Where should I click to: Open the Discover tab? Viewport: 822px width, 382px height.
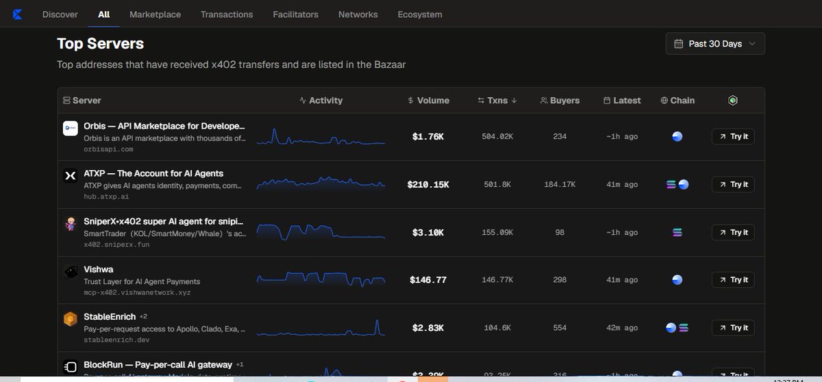(60, 14)
